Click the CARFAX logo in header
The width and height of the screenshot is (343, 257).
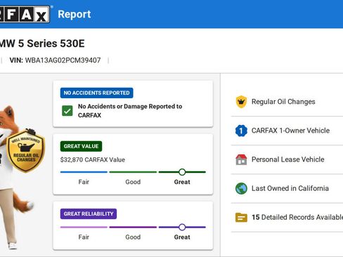(x=25, y=14)
